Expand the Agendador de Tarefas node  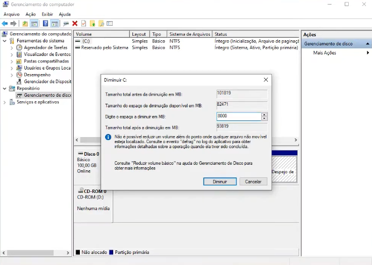[12, 48]
